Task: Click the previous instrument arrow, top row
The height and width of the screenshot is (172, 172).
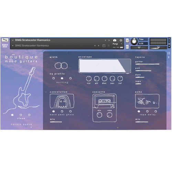Action: click(x=105, y=40)
